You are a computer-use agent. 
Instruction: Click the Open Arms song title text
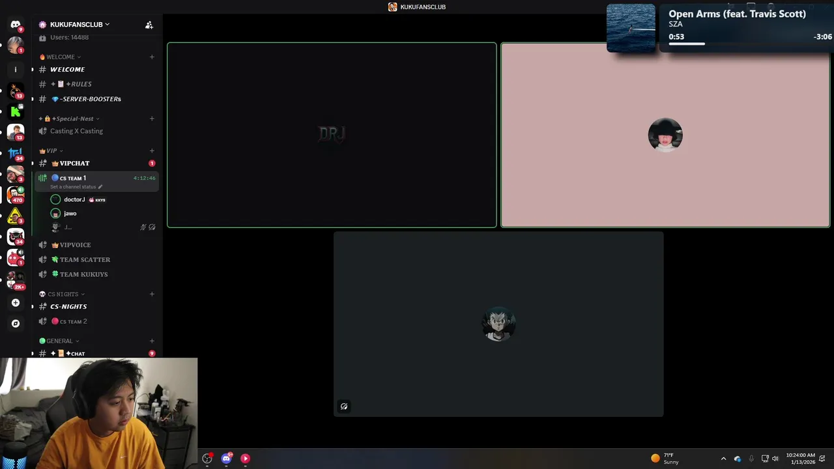point(737,14)
